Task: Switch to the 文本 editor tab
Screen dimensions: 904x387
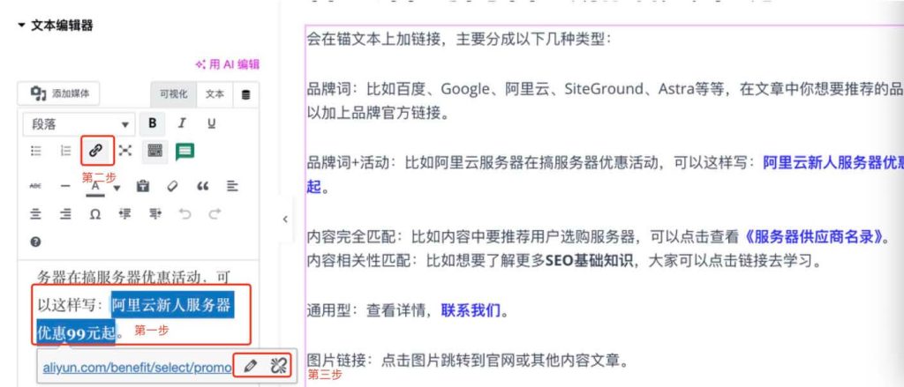Action: pyautogui.click(x=215, y=94)
